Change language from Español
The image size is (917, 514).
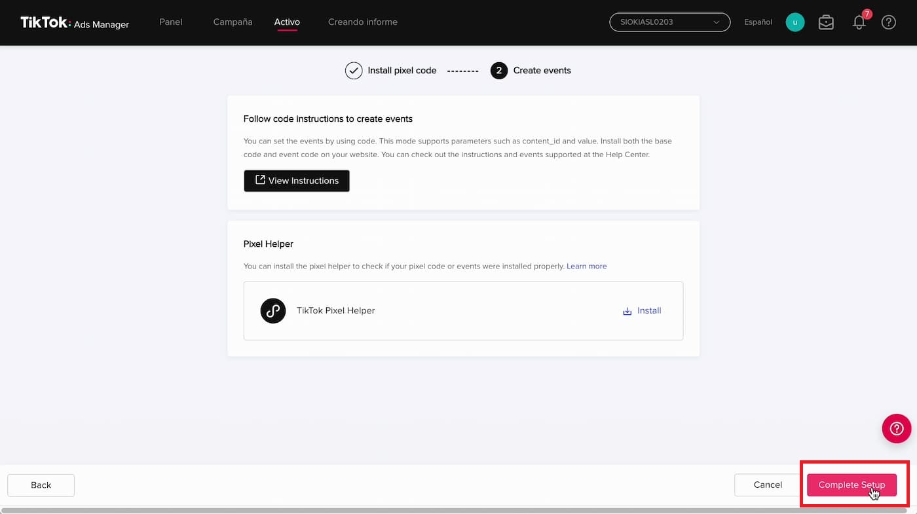point(758,22)
